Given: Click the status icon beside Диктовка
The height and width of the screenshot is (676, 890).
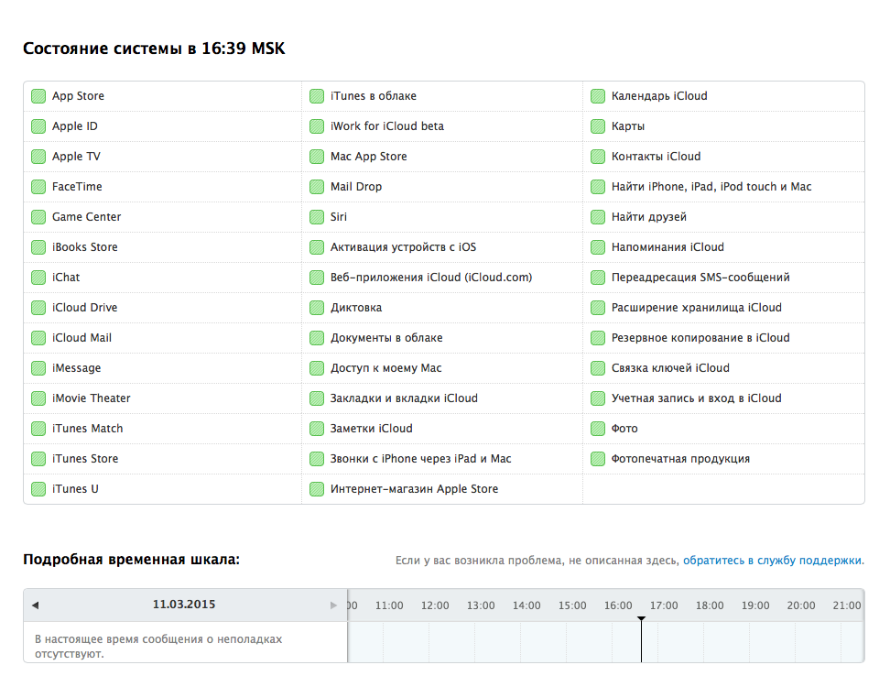Looking at the screenshot, I should coord(317,308).
